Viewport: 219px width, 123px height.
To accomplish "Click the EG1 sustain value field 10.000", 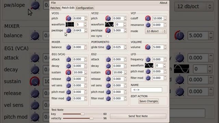I will tap(79, 72).
